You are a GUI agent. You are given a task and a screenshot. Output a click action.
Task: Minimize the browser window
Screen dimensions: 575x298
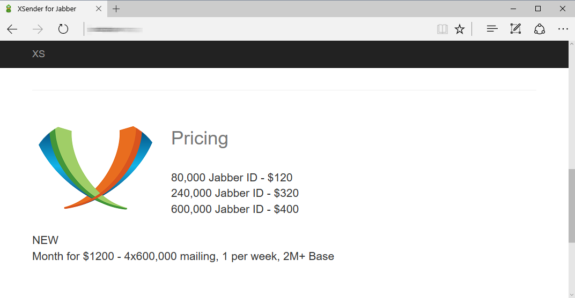(x=513, y=9)
